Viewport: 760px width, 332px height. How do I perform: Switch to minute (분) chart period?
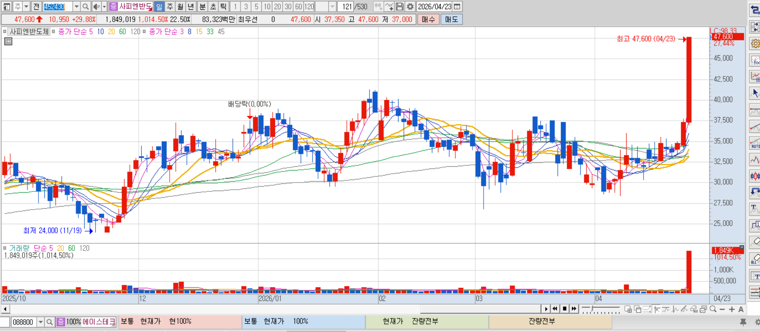click(x=202, y=7)
